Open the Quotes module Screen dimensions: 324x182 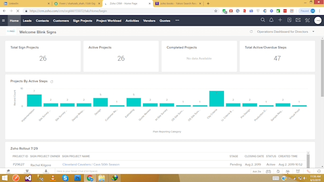pos(165,20)
